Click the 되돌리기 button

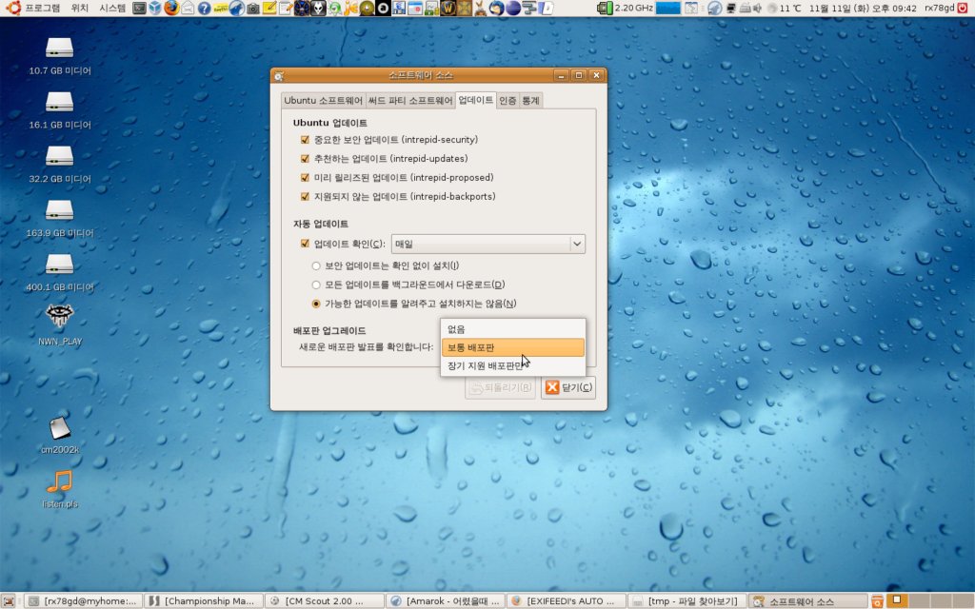click(x=501, y=388)
